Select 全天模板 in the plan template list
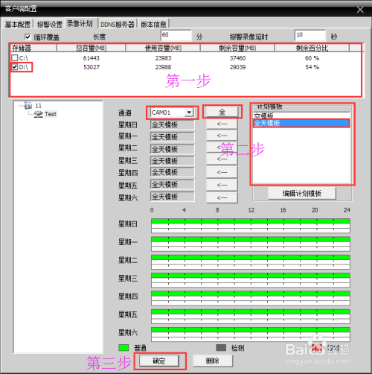 [301, 123]
